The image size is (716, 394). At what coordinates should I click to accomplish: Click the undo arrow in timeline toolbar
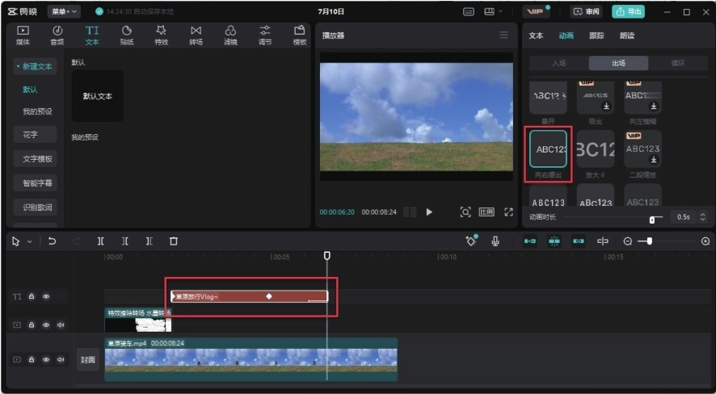[x=52, y=241]
